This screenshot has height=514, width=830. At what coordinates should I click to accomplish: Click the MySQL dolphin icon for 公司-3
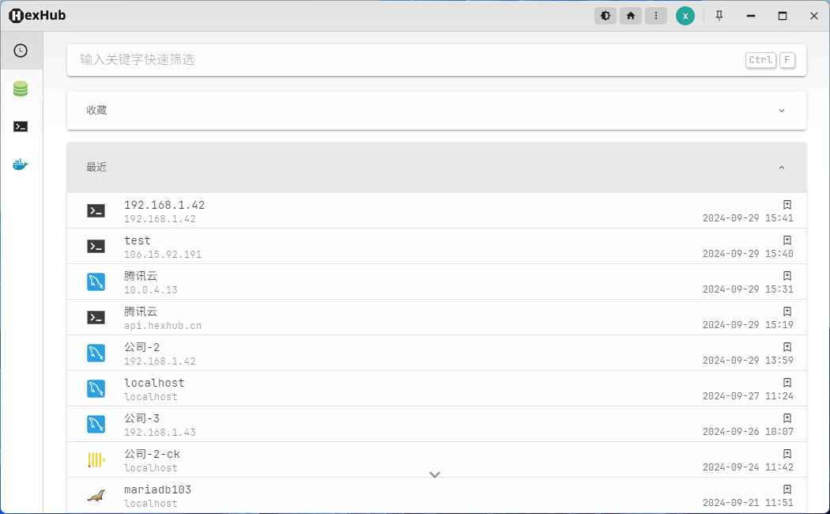[x=96, y=424]
